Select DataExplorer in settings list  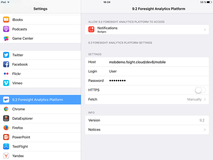pyautogui.click(x=22, y=118)
